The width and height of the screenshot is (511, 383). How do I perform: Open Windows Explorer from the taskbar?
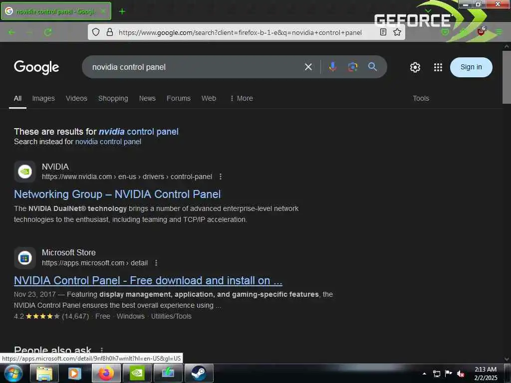(44, 373)
